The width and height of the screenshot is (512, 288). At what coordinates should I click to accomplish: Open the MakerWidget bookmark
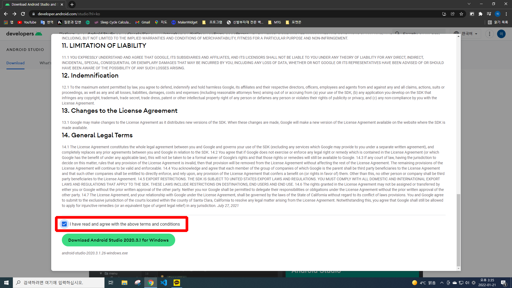click(x=185, y=22)
